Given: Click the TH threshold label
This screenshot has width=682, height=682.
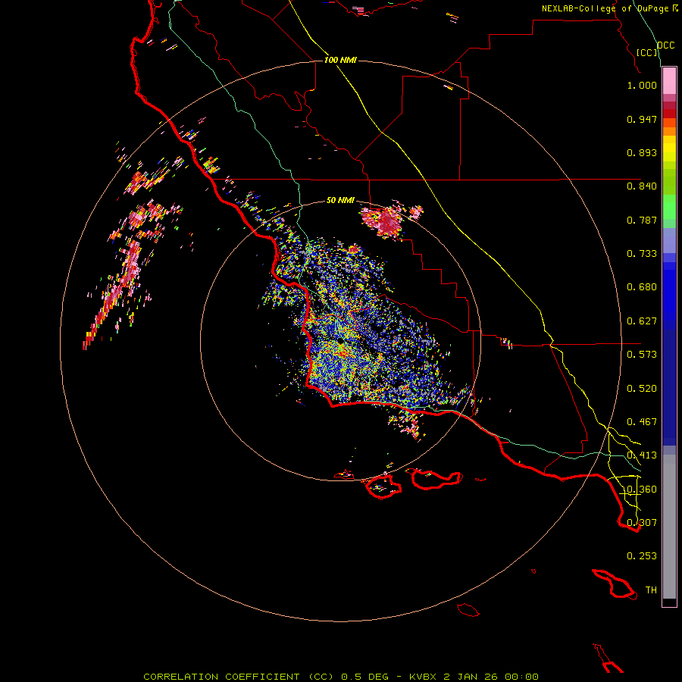Looking at the screenshot, I should (x=651, y=590).
